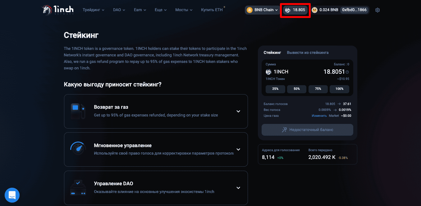The height and width of the screenshot is (206, 421).
Task: Select the 75% amount button
Action: [x=318, y=89]
